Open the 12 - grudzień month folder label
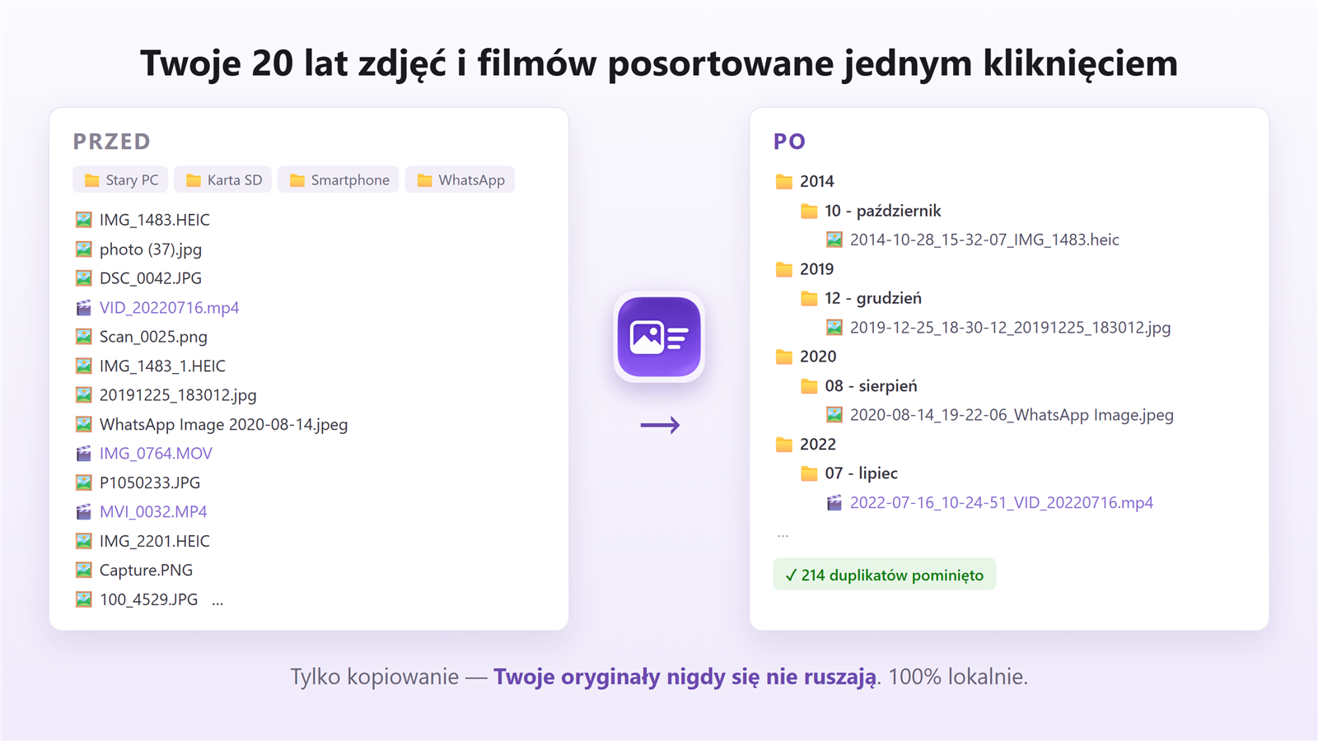 coord(873,298)
